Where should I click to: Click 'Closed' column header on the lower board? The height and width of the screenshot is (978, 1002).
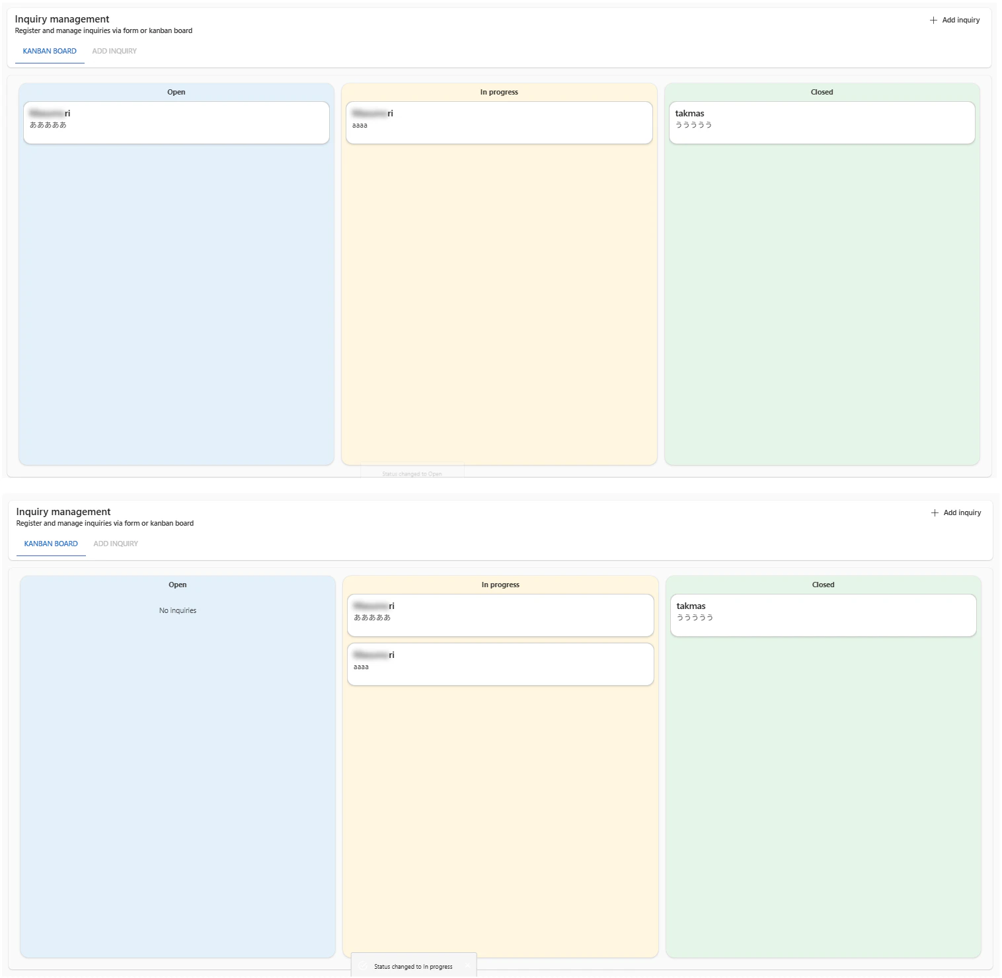click(x=824, y=585)
